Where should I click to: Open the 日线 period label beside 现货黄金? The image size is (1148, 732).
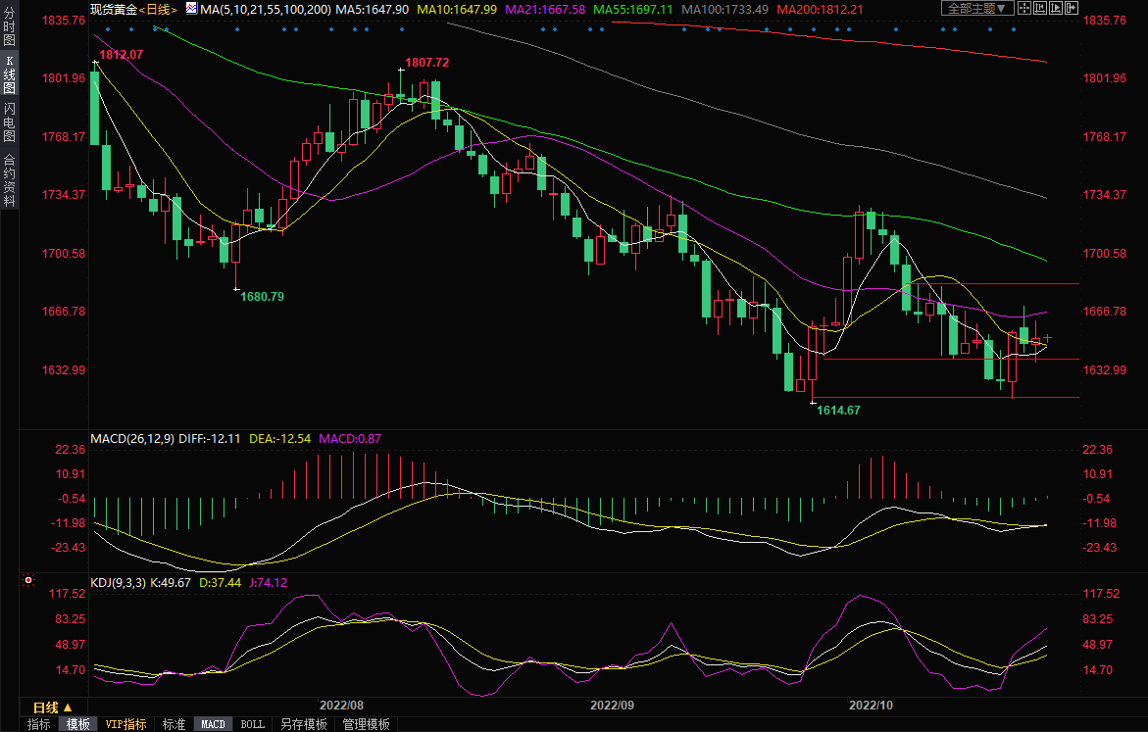(158, 9)
